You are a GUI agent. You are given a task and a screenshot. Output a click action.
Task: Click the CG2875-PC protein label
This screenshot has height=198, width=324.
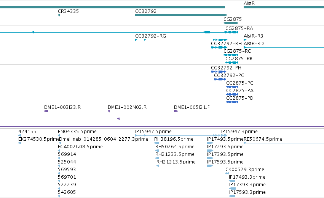coord(240,83)
